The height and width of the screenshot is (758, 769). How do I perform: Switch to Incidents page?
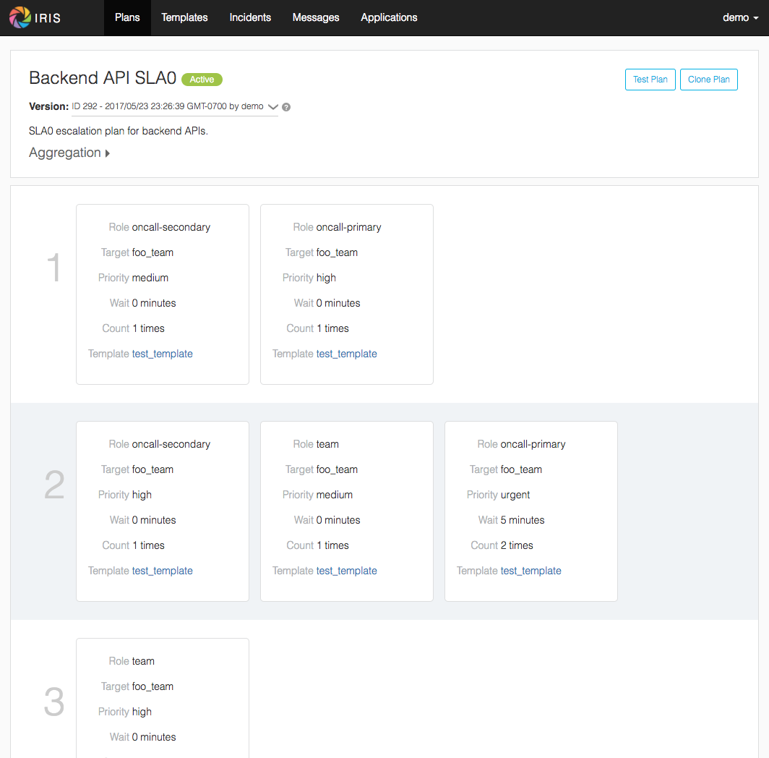[x=250, y=17]
